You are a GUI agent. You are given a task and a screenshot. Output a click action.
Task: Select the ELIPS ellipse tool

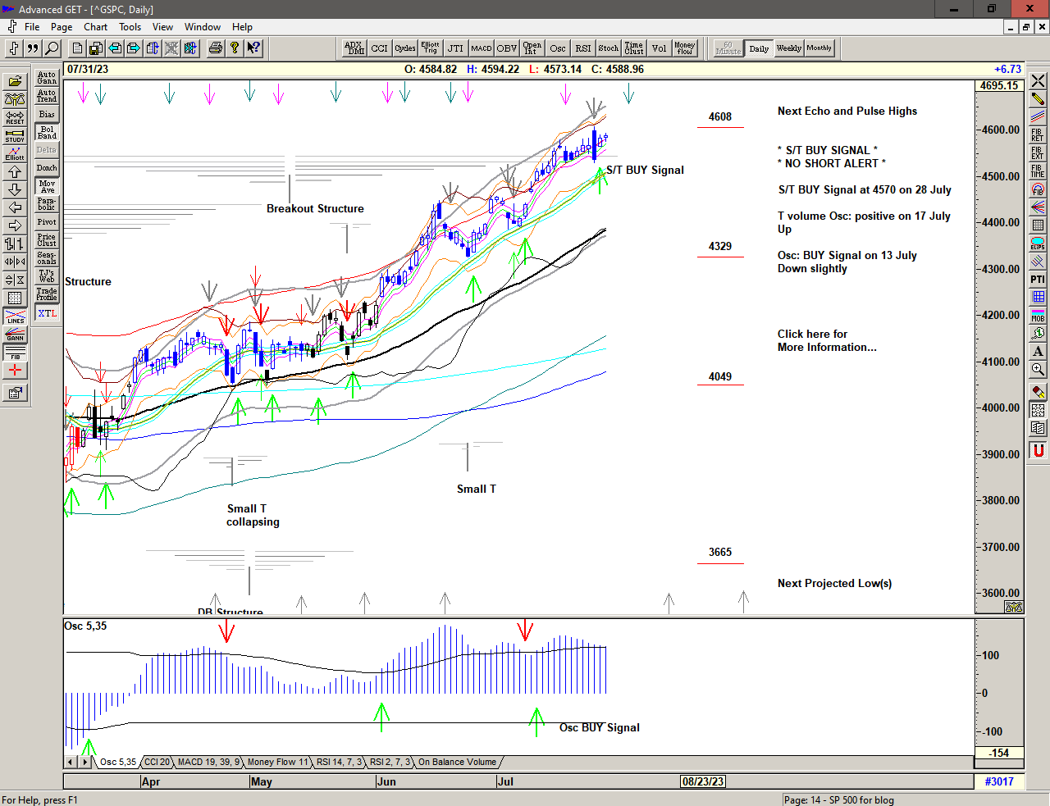1038,244
